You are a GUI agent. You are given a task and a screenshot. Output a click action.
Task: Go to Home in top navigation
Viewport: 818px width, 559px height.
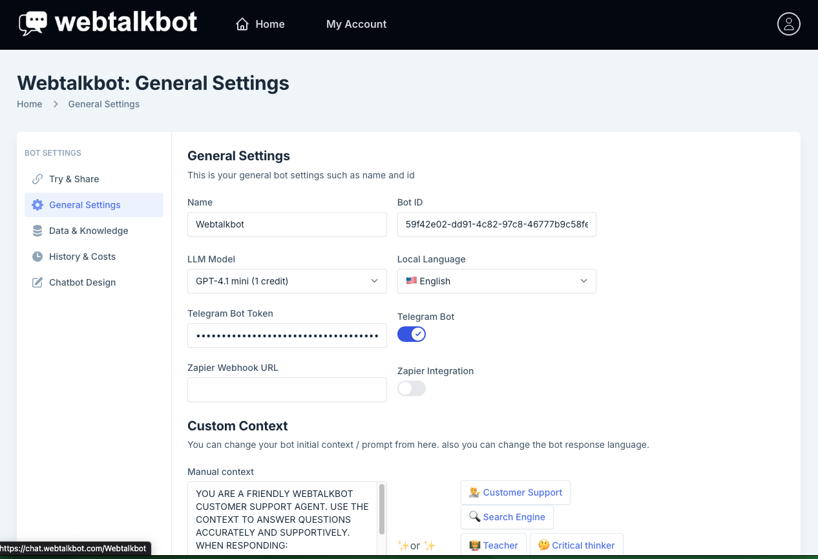coord(260,25)
